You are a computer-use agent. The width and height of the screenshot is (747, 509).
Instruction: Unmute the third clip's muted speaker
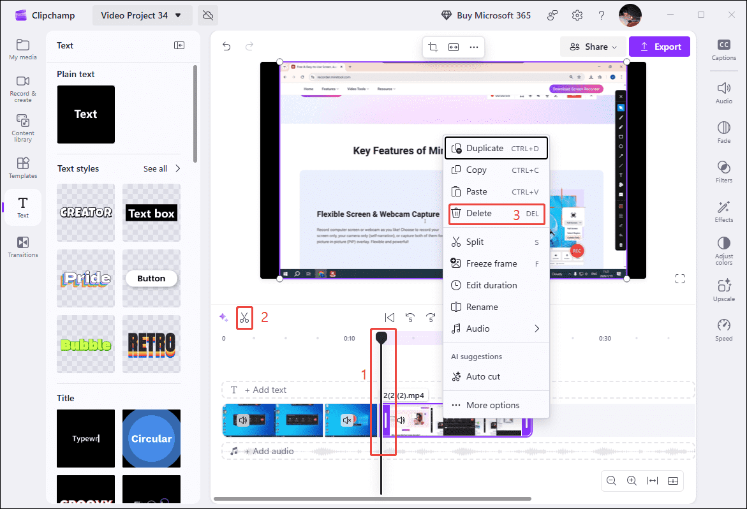click(x=348, y=420)
